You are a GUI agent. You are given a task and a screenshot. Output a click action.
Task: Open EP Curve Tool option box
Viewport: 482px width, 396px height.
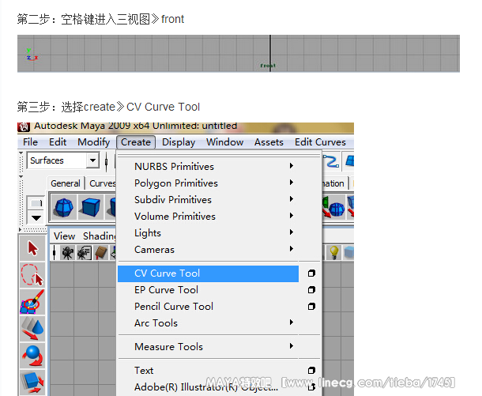(311, 290)
